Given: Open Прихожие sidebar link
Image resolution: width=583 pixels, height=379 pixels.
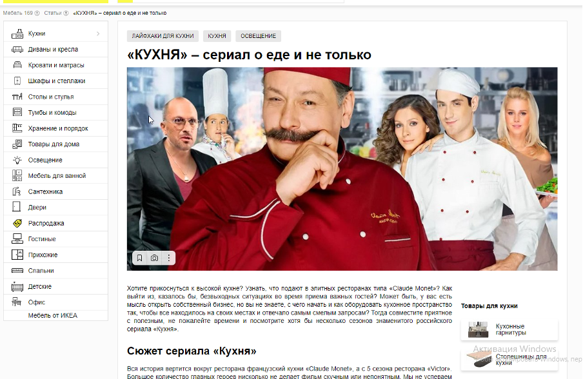Looking at the screenshot, I should point(55,255).
